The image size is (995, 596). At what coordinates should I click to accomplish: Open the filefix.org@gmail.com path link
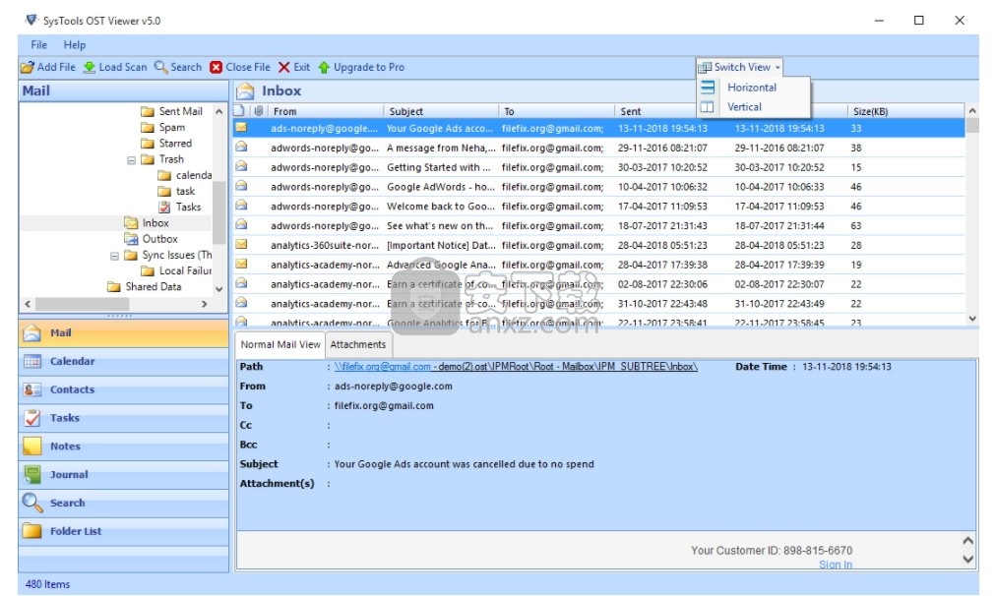(x=383, y=367)
